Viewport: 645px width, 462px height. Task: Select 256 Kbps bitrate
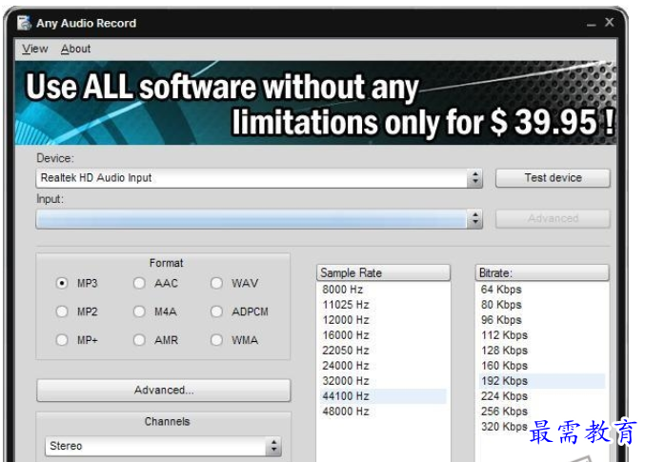pos(542,412)
